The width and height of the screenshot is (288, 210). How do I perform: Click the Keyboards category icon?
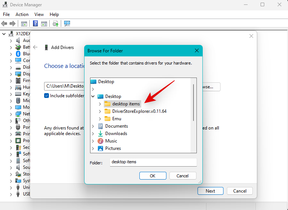[18, 94]
